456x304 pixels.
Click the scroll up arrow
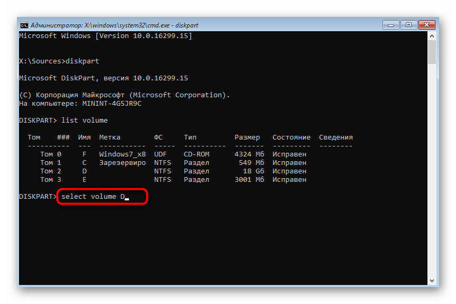(432, 36)
